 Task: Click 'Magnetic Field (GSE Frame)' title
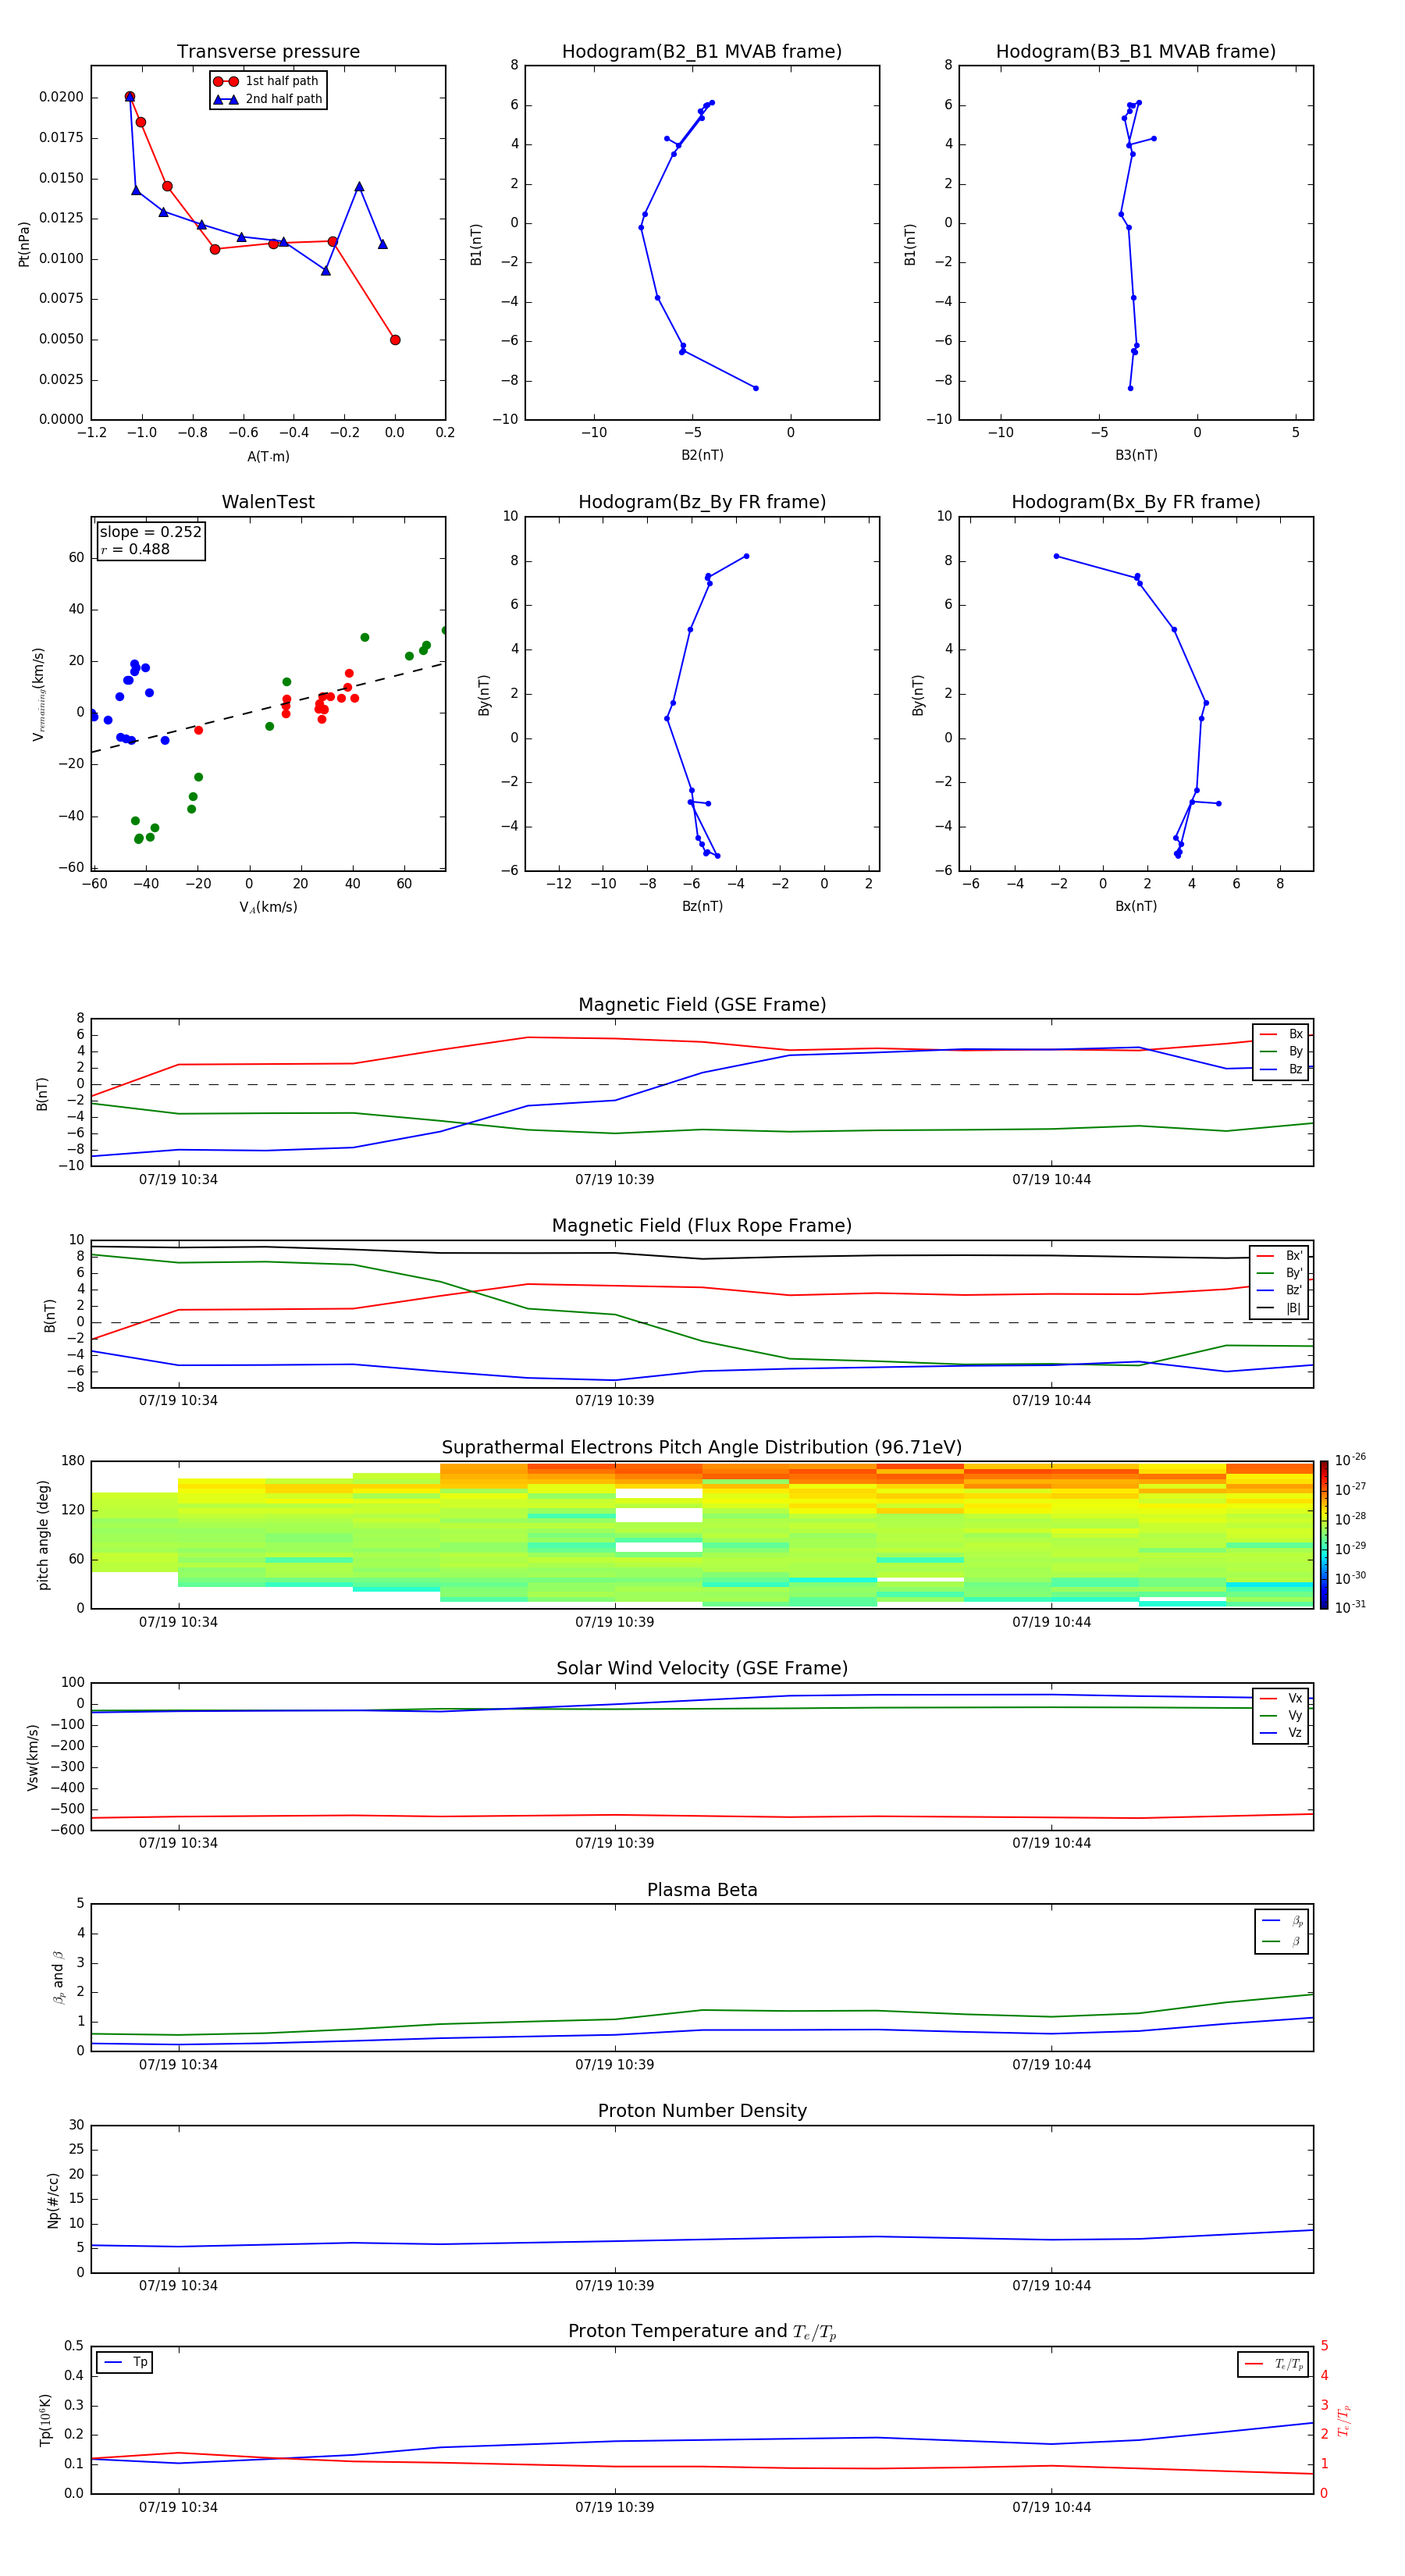click(702, 1005)
